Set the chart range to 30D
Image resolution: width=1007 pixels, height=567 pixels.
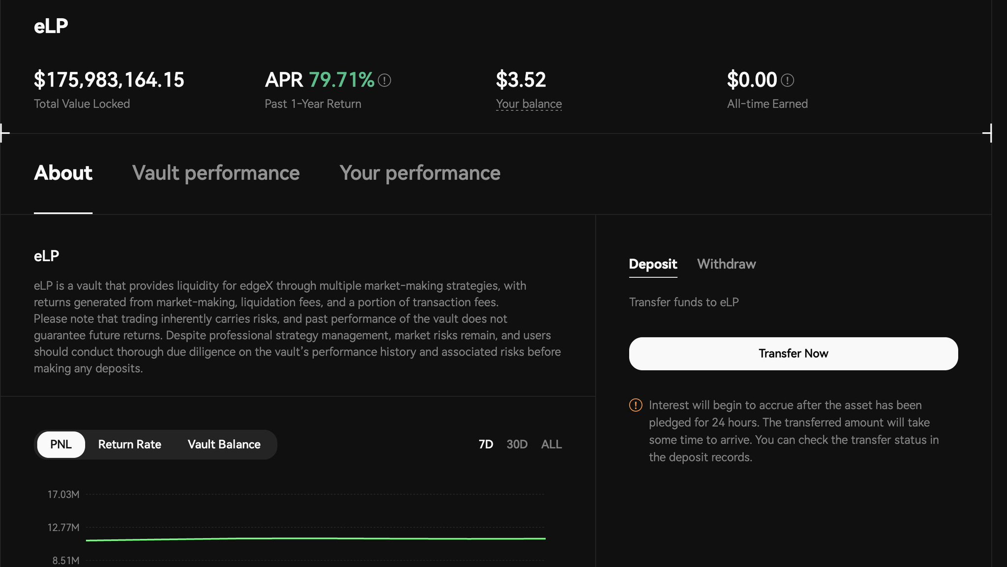click(x=517, y=445)
